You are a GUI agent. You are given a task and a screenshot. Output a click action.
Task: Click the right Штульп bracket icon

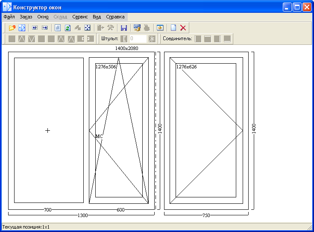(152, 38)
